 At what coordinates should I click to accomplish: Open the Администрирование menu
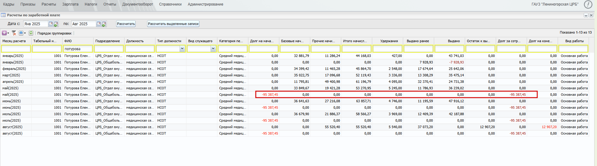[205, 4]
